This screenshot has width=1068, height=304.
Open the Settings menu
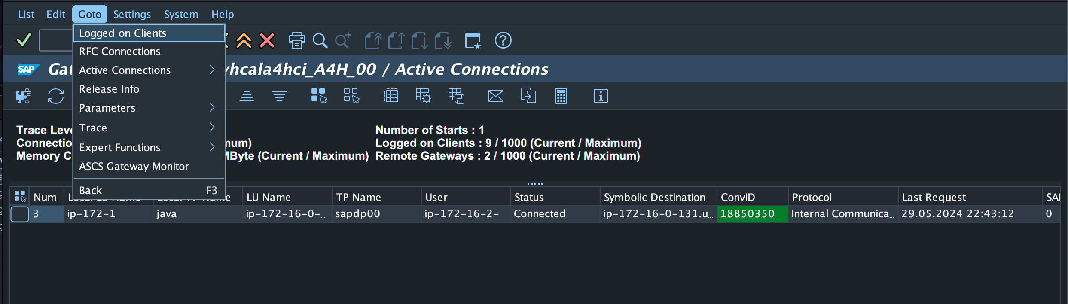132,14
